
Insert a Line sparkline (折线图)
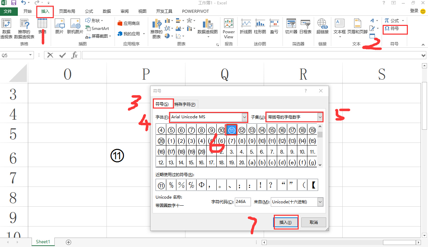click(246, 26)
